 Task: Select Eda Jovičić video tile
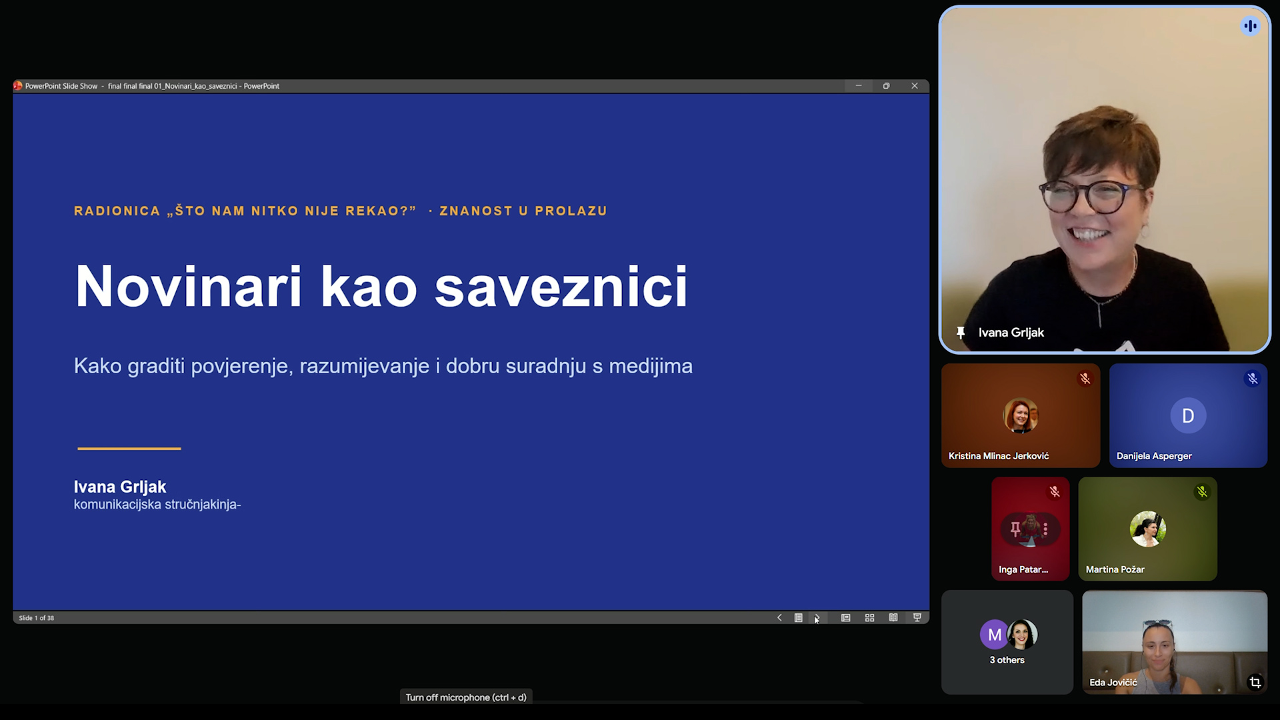[1175, 642]
